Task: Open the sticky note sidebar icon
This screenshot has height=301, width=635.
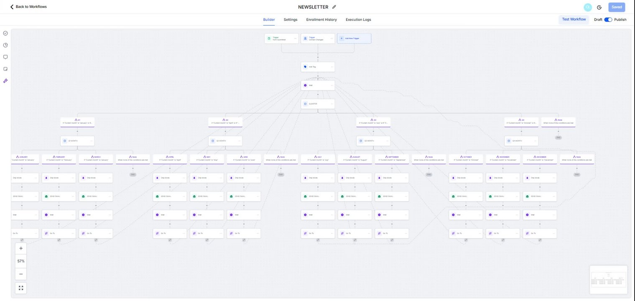Action: (x=5, y=69)
